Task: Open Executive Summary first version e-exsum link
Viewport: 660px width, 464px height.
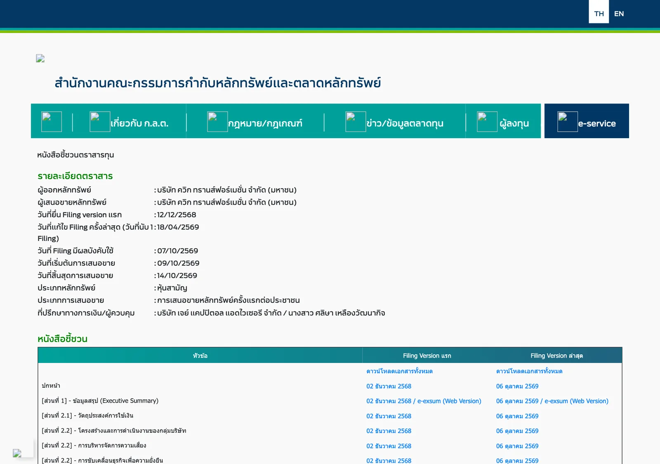Action: (x=449, y=401)
